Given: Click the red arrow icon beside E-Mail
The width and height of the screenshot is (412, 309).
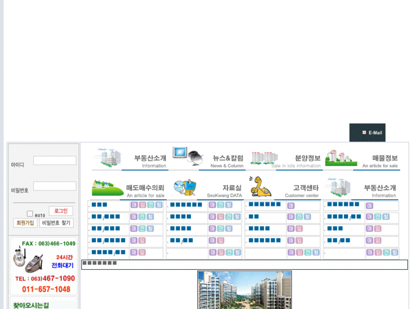Looking at the screenshot, I should tap(364, 133).
